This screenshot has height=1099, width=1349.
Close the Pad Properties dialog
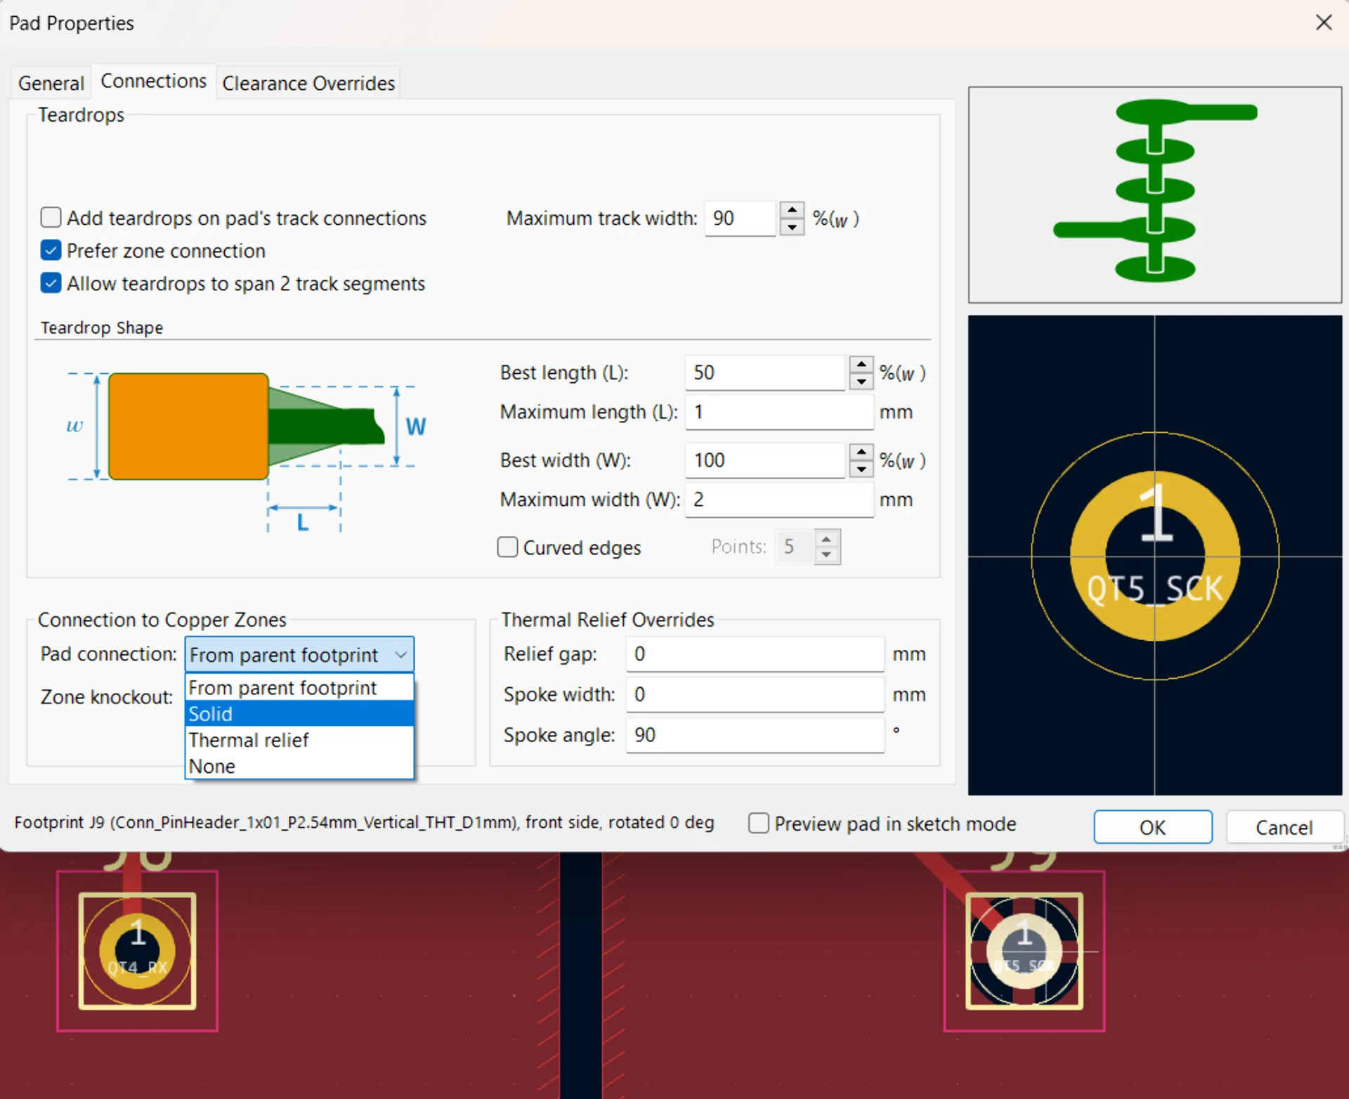(1324, 22)
